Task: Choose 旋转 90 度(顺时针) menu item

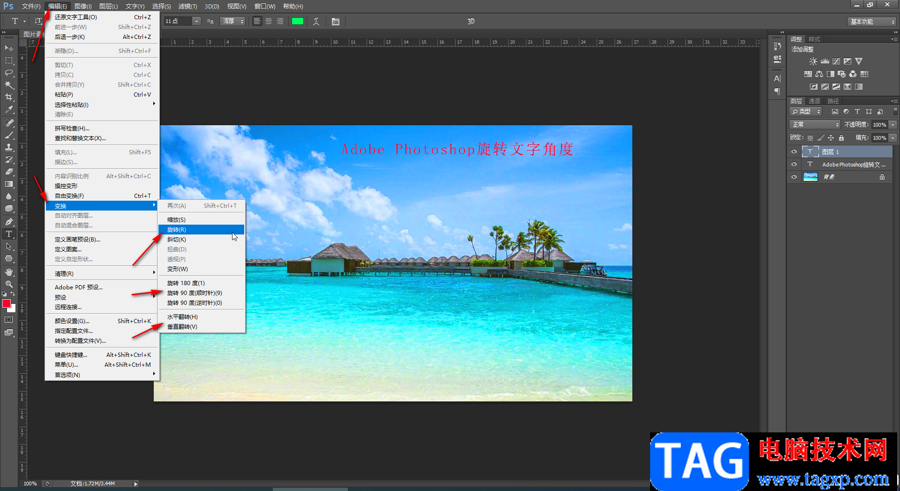Action: coord(201,293)
